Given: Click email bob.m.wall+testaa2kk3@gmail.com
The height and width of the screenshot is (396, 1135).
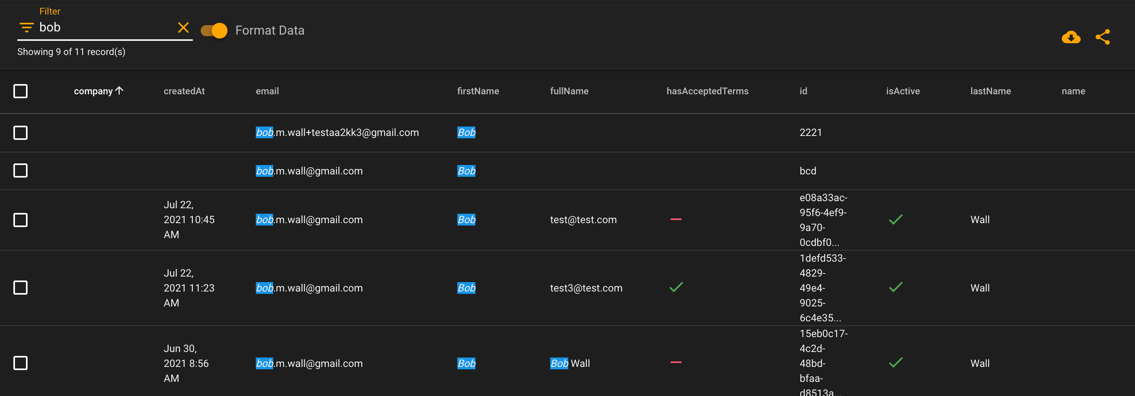Looking at the screenshot, I should [337, 132].
